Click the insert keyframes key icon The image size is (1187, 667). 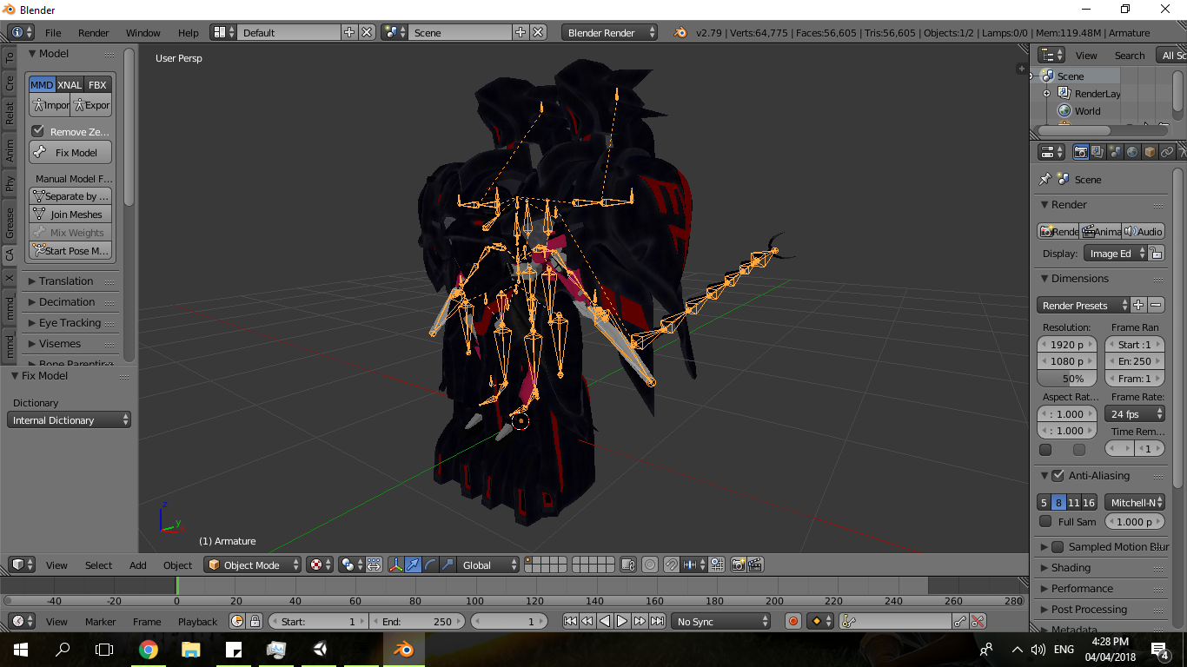click(x=960, y=621)
